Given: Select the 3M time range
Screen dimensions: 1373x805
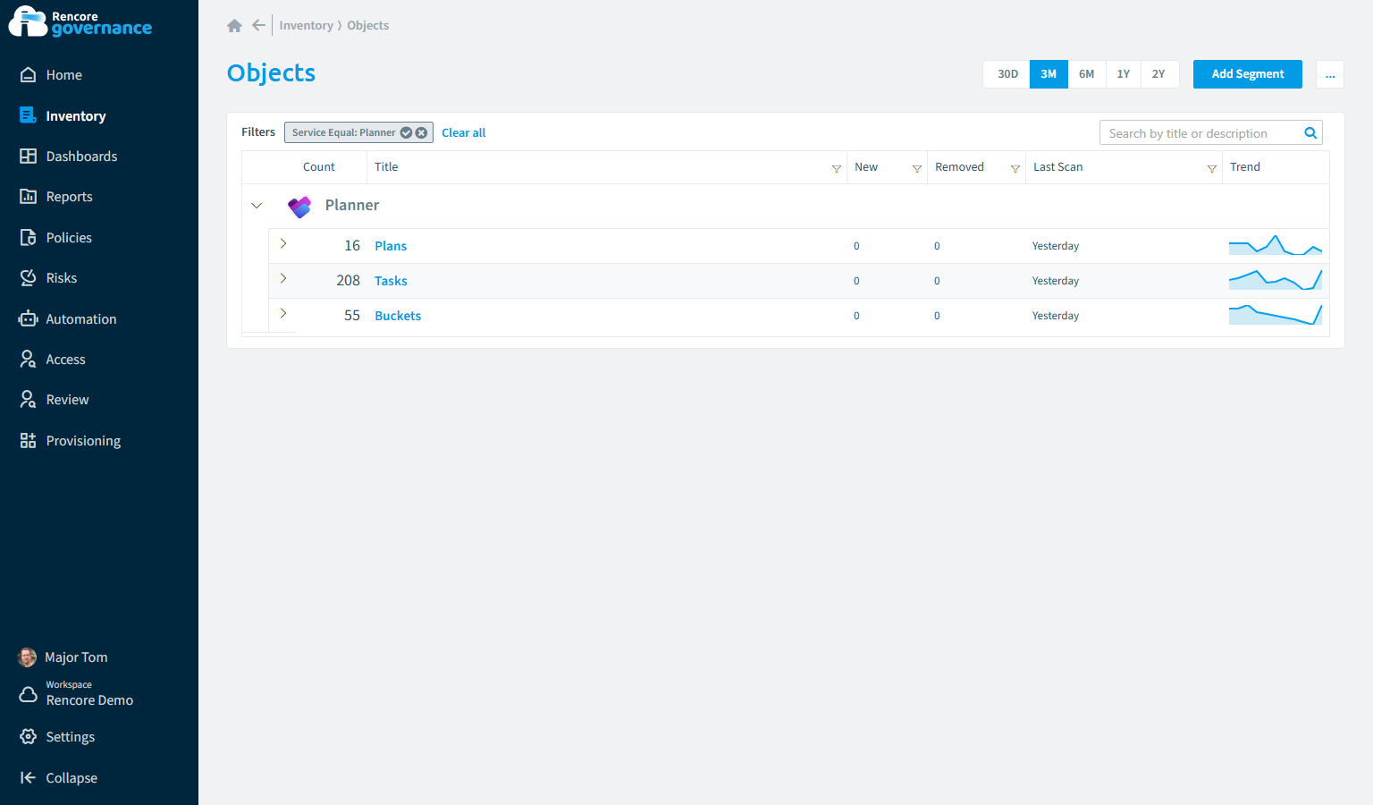Looking at the screenshot, I should [x=1049, y=74].
